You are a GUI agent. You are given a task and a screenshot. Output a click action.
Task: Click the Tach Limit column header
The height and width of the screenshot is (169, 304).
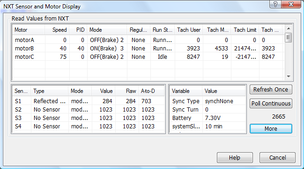point(245,30)
